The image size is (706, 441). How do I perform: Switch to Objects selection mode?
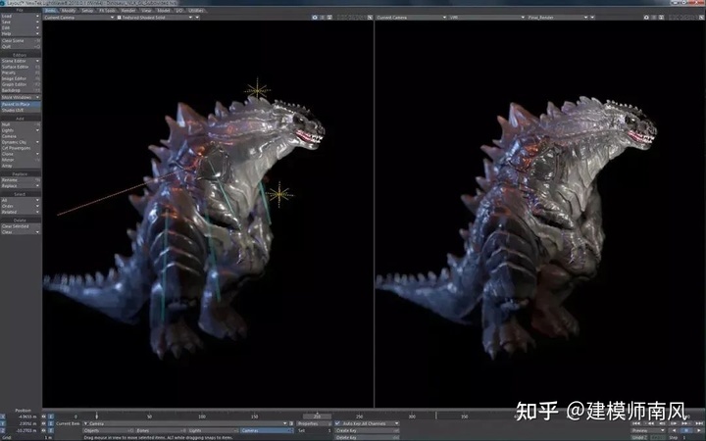[109, 430]
